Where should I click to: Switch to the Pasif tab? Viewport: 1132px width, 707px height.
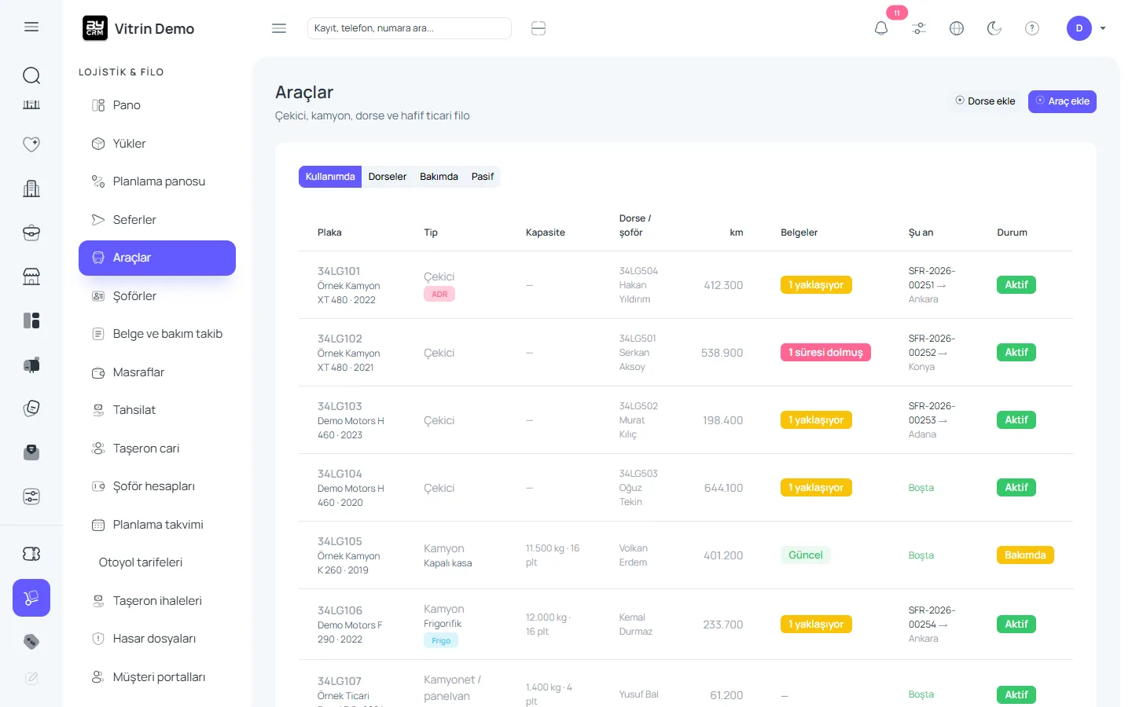pos(483,177)
